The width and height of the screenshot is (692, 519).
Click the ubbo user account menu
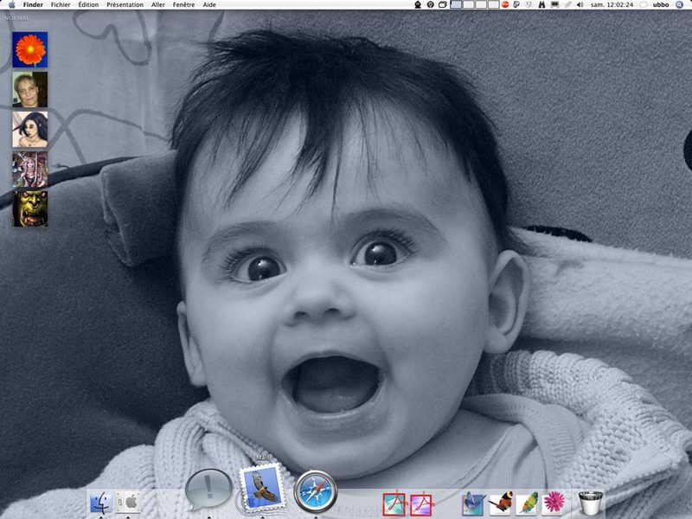point(660,5)
